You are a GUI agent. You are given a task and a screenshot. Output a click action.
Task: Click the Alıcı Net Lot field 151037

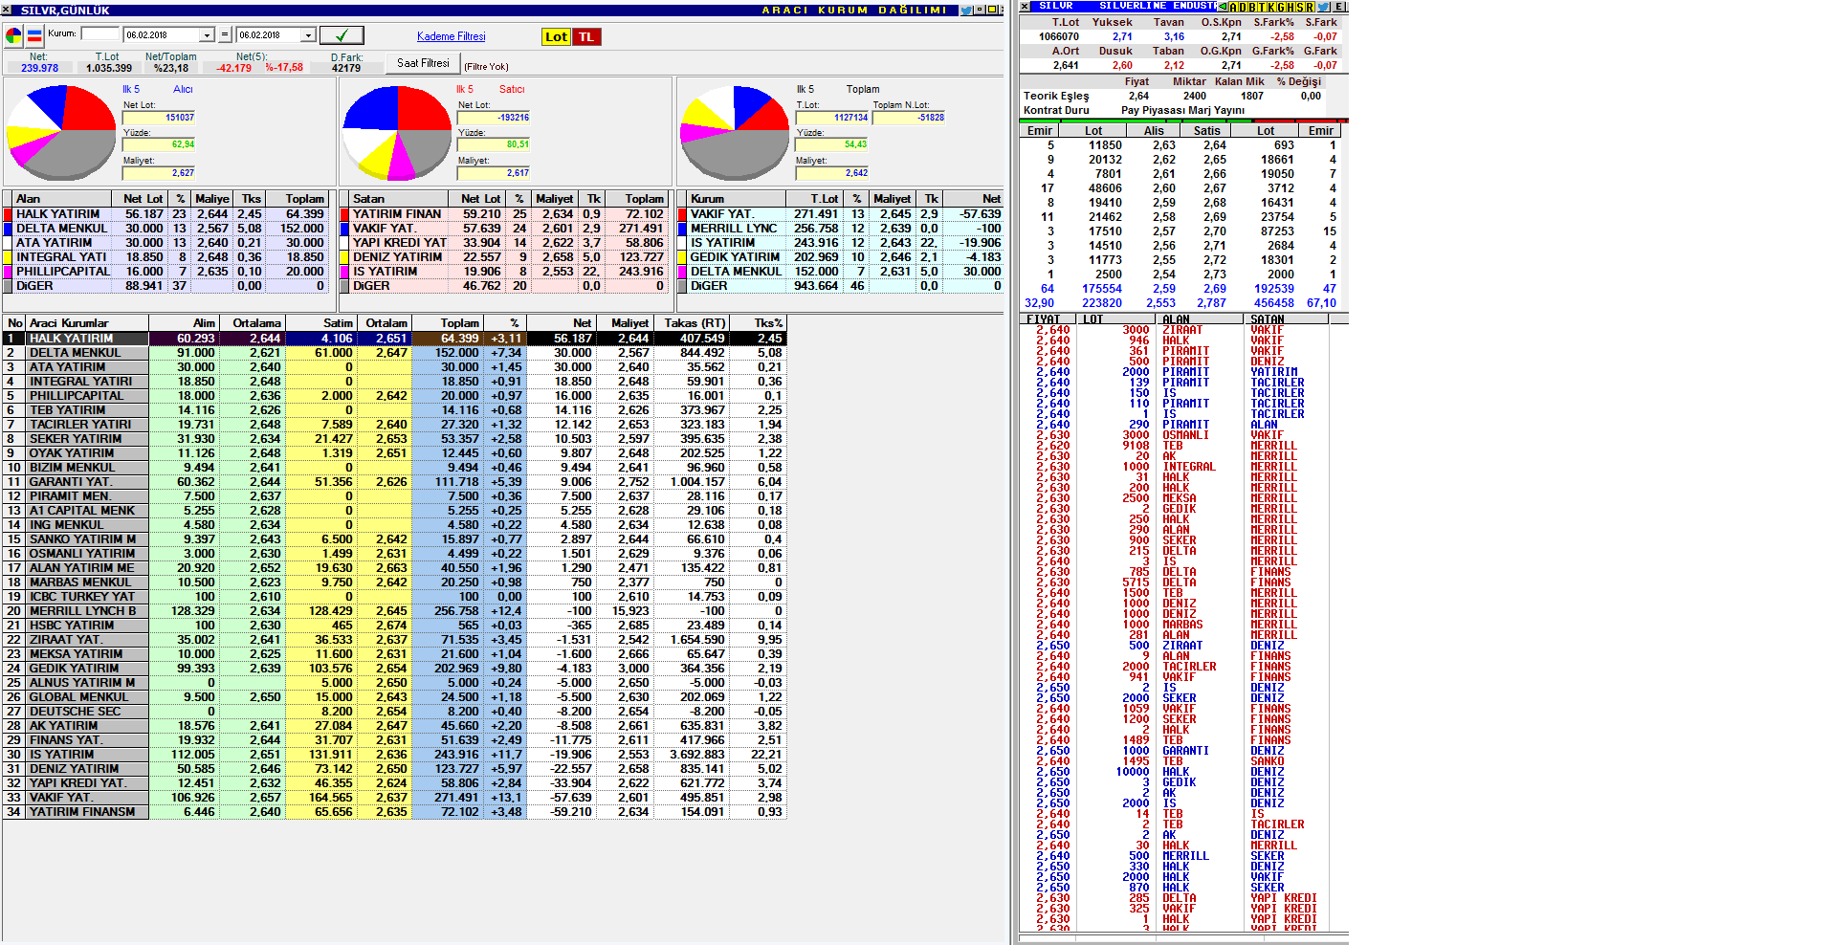tap(159, 118)
